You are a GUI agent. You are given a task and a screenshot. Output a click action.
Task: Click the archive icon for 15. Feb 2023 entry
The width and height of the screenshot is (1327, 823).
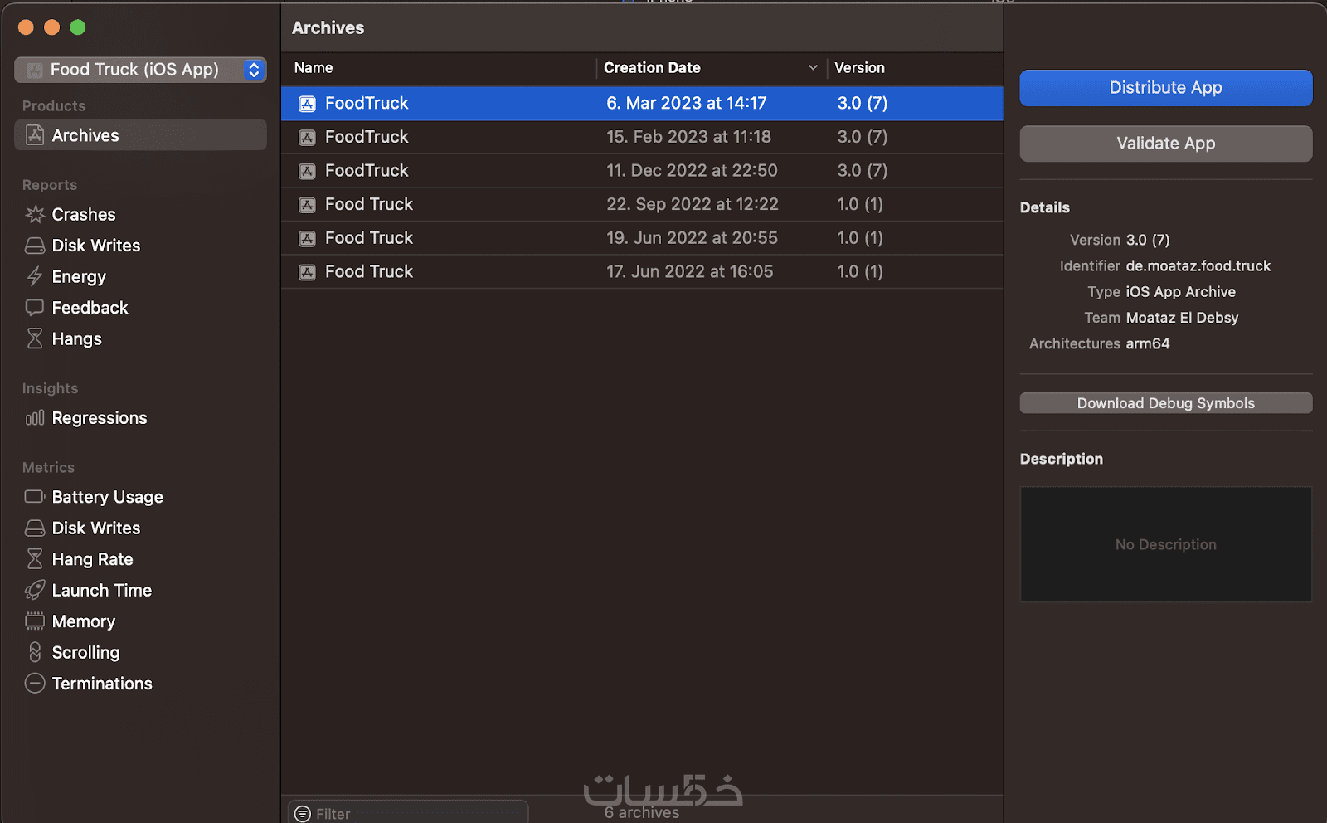(x=307, y=138)
